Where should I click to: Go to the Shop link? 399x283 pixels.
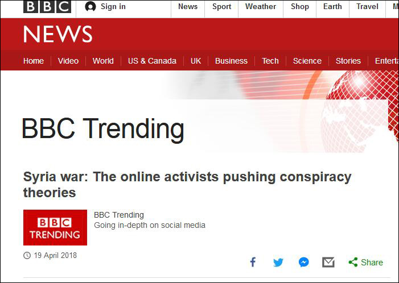click(x=299, y=7)
